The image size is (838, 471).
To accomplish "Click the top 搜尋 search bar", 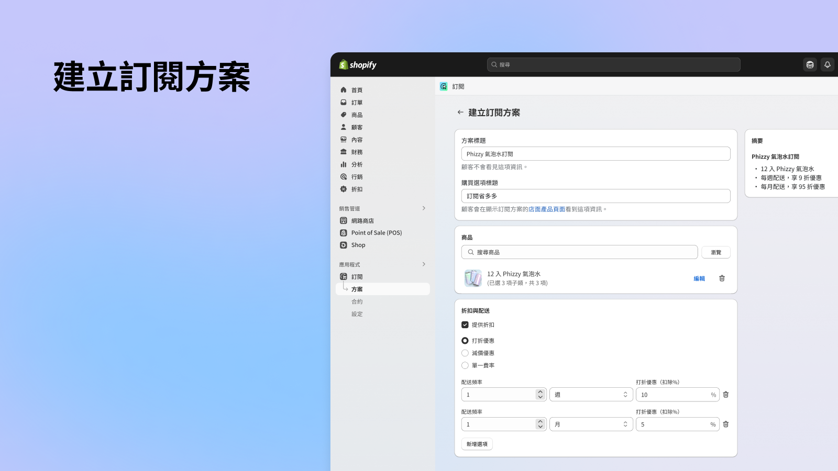I will [613, 65].
